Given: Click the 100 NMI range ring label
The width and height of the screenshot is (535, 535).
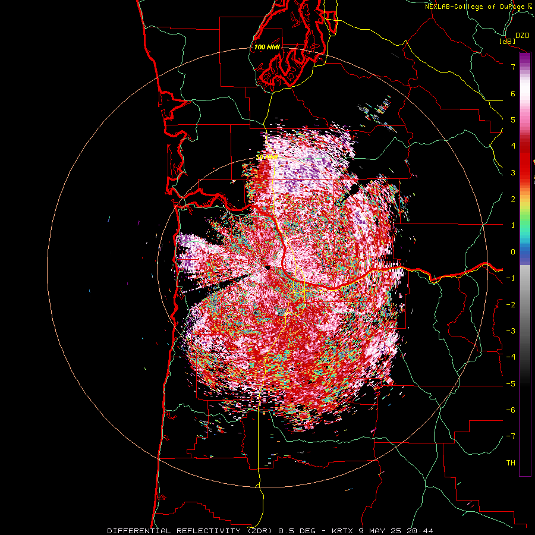Looking at the screenshot, I should (267, 47).
